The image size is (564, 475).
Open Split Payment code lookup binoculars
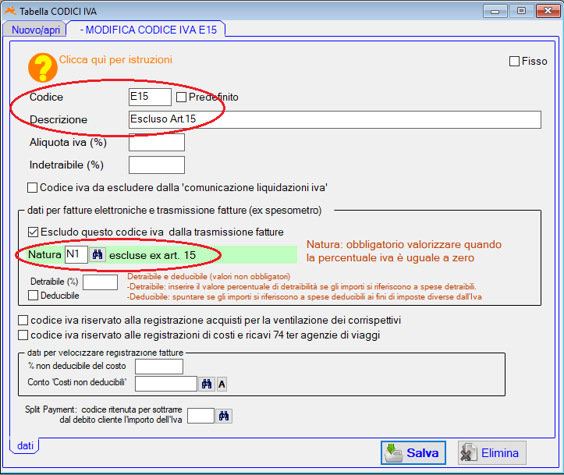(x=224, y=416)
